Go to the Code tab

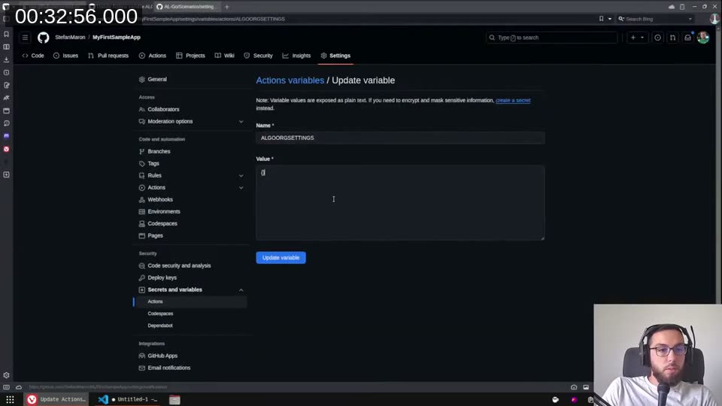tap(33, 56)
